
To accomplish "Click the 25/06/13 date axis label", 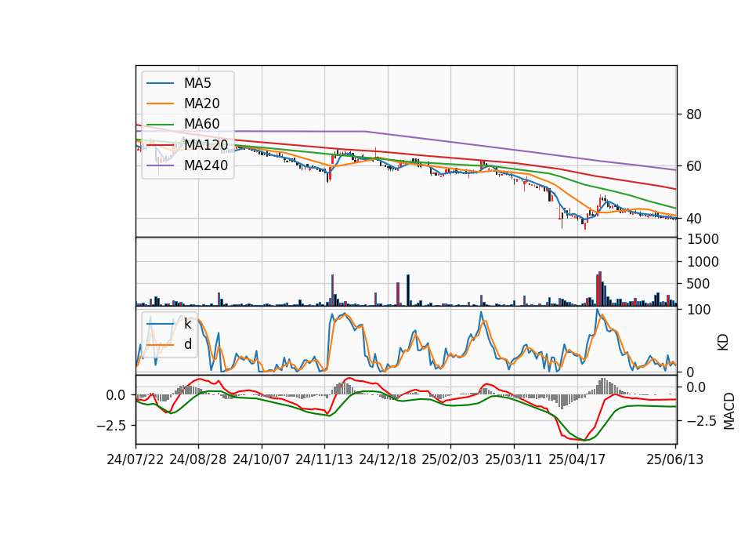I will pyautogui.click(x=674, y=459).
